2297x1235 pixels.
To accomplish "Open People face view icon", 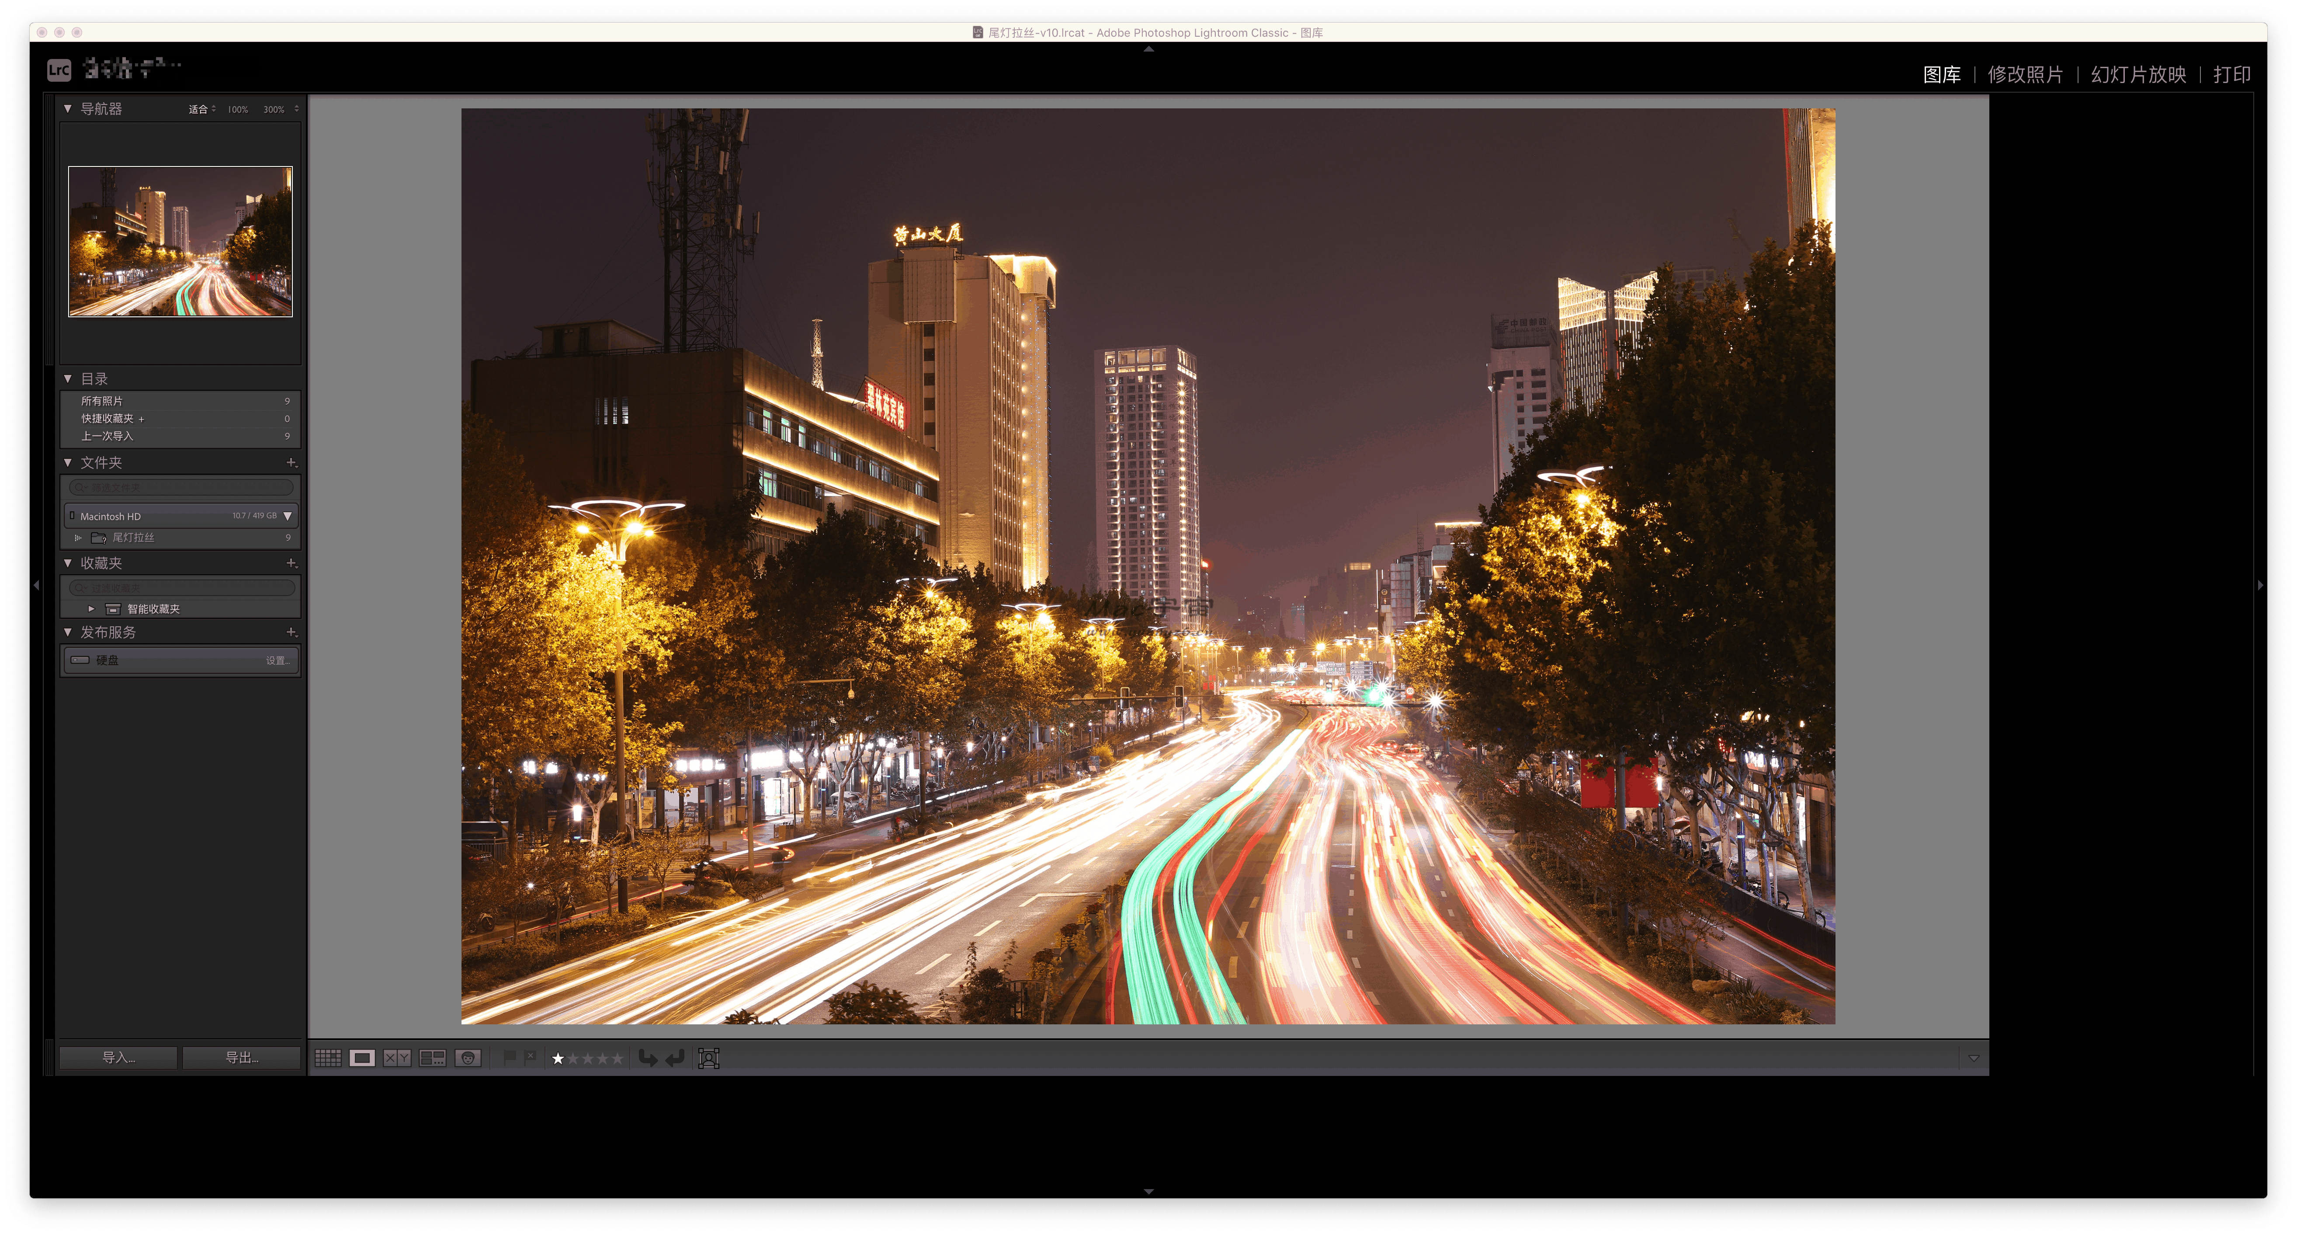I will tap(468, 1058).
